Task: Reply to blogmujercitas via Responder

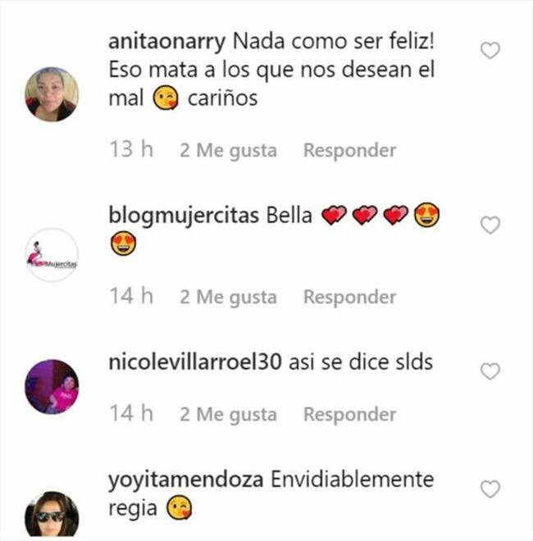Action: coord(349,297)
